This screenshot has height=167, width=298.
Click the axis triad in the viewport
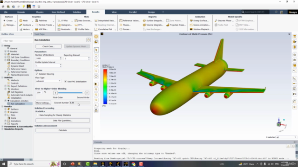tap(281, 124)
